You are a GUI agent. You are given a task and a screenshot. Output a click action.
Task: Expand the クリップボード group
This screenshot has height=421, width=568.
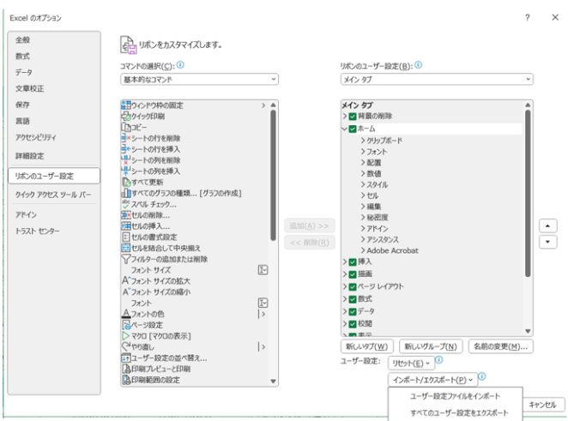pyautogui.click(x=363, y=140)
